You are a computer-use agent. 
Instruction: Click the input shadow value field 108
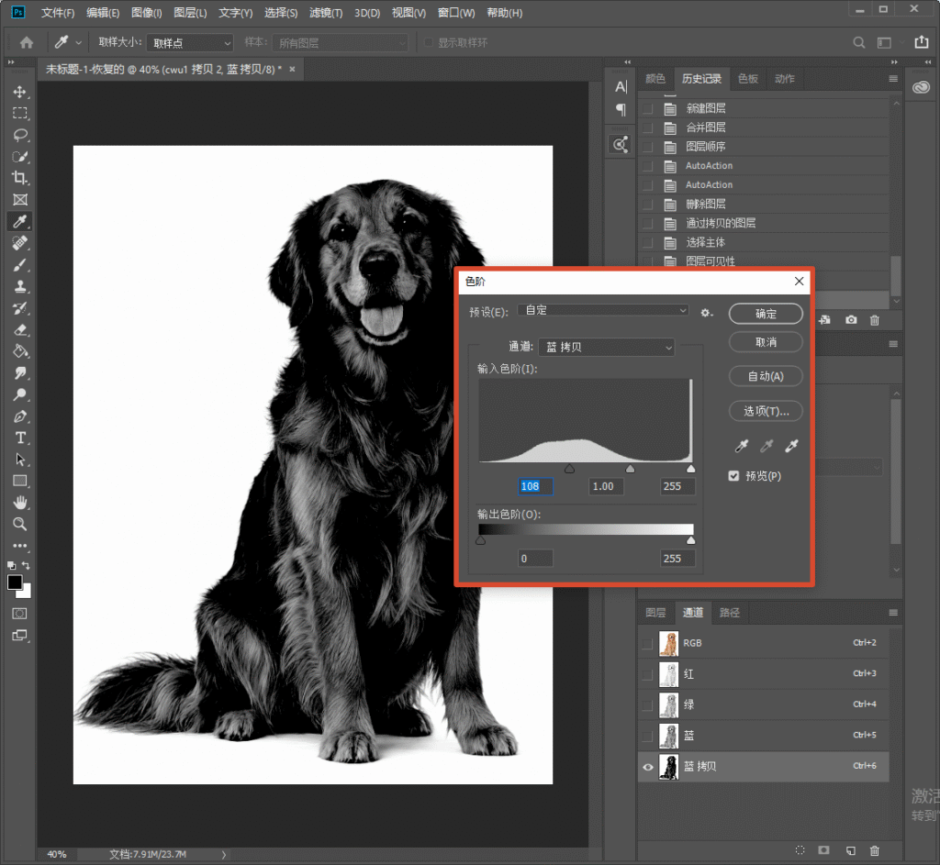pos(535,486)
